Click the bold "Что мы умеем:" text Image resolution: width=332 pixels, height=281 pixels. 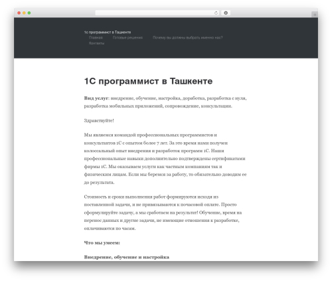click(102, 243)
